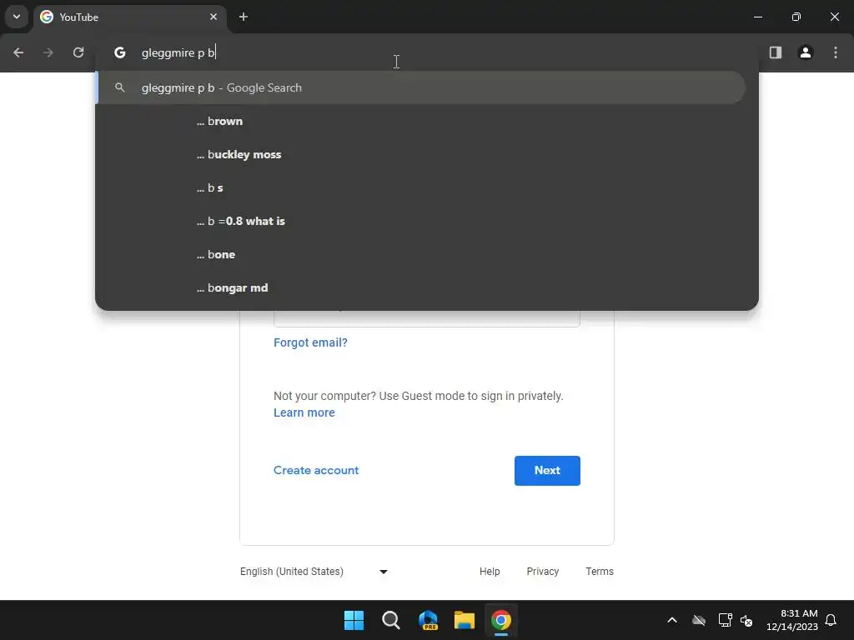Open the network display tray icon
This screenshot has height=640, width=854.
(x=725, y=620)
